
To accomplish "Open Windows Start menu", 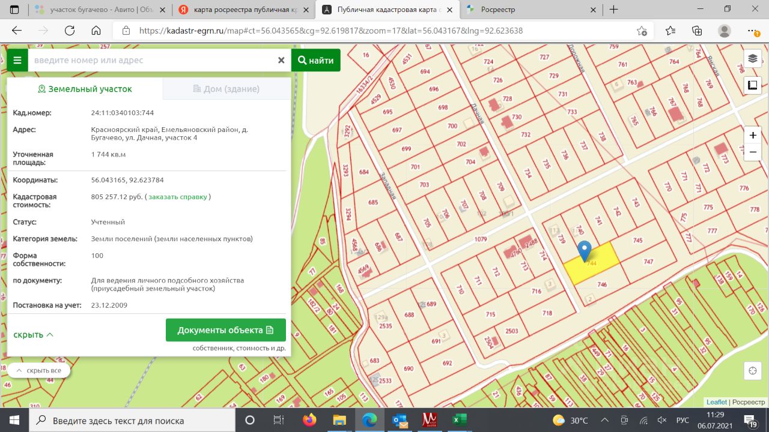I will click(14, 420).
